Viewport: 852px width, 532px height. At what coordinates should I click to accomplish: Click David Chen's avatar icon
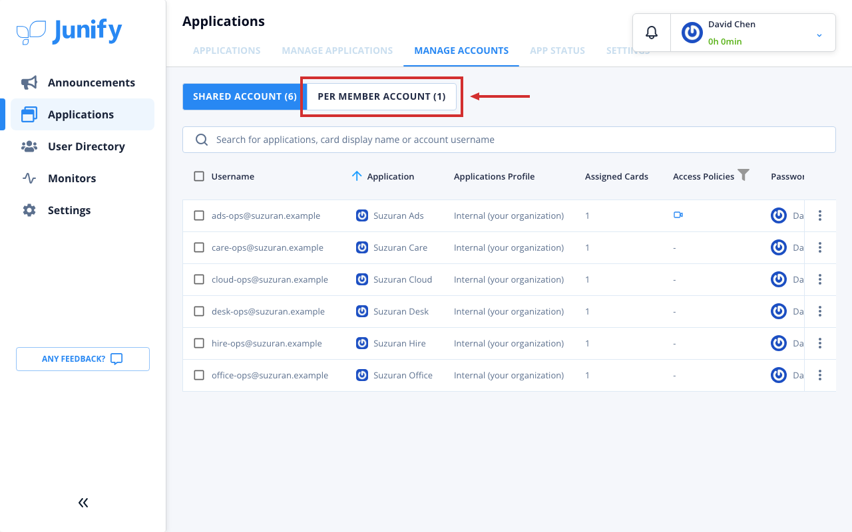(692, 33)
